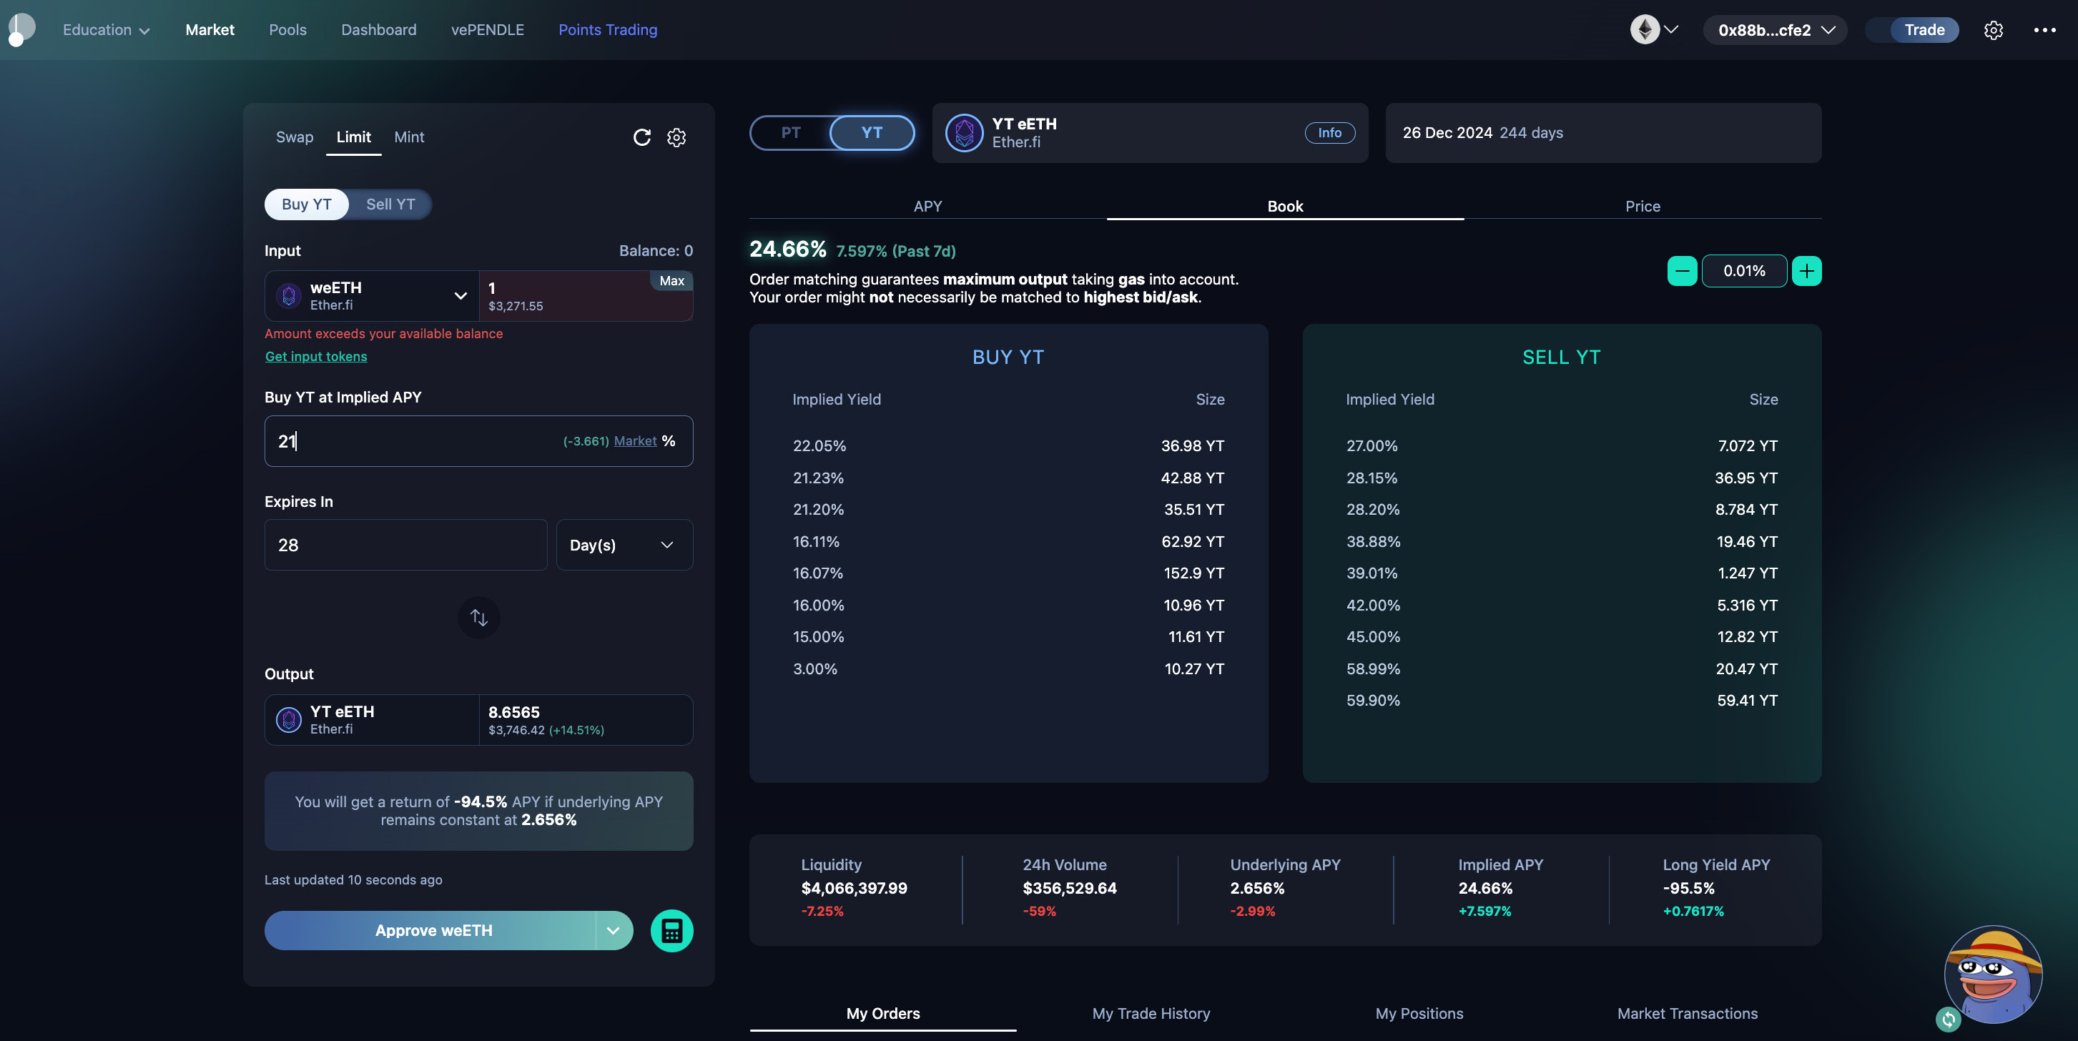Viewport: 2078px width, 1041px height.
Task: Toggle to PT token view
Action: click(x=791, y=132)
